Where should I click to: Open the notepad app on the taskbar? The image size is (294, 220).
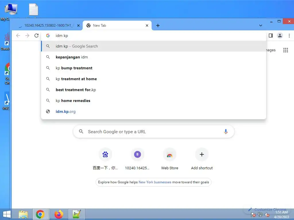(x=76, y=214)
